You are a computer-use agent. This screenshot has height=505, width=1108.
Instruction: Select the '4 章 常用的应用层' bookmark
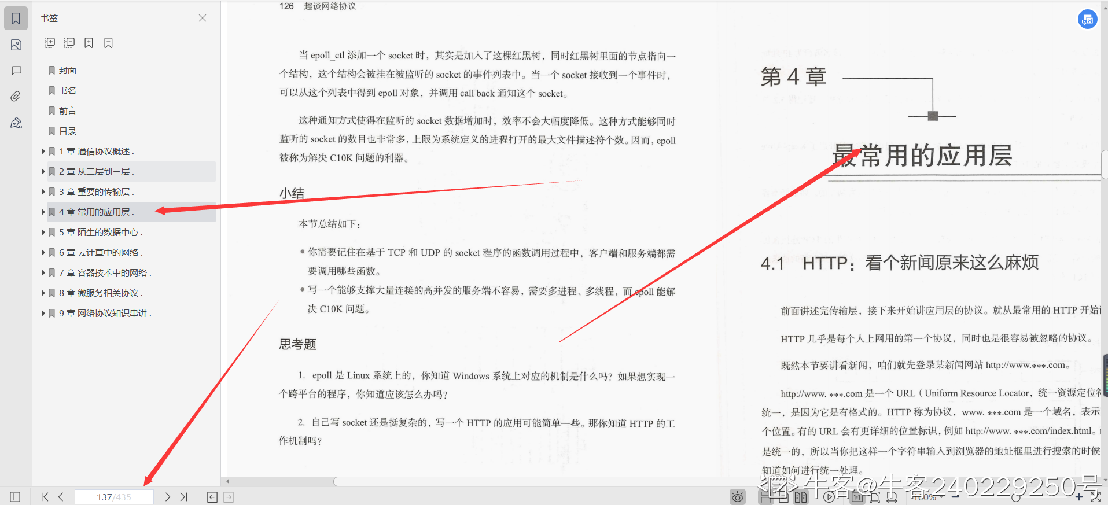point(96,212)
